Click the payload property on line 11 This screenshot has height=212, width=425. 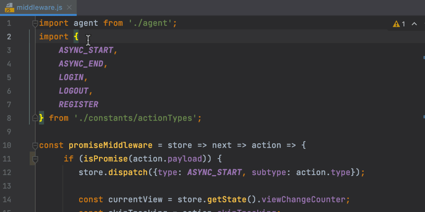tap(185, 159)
